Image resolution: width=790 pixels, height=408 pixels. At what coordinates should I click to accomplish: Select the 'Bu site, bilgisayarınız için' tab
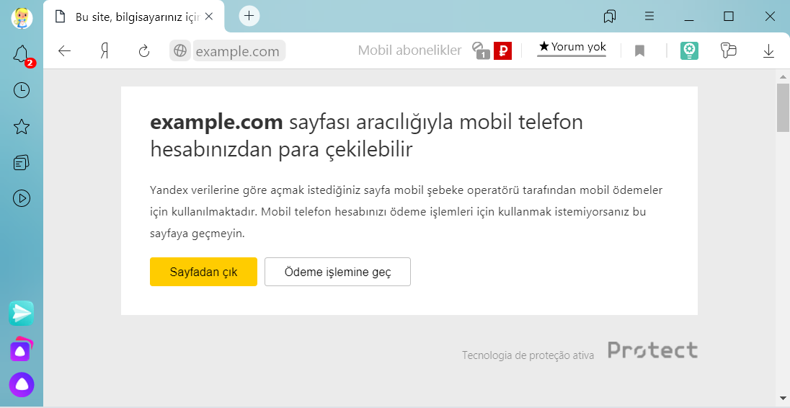[x=133, y=17]
